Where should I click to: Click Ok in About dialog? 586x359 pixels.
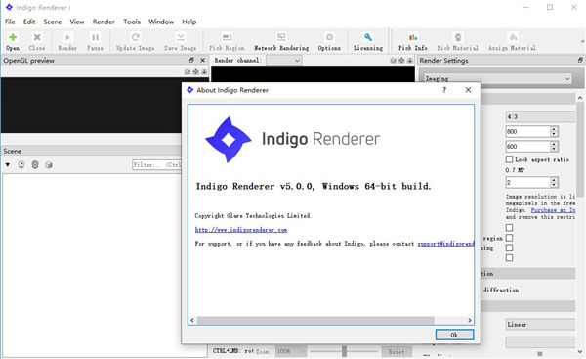click(x=454, y=335)
